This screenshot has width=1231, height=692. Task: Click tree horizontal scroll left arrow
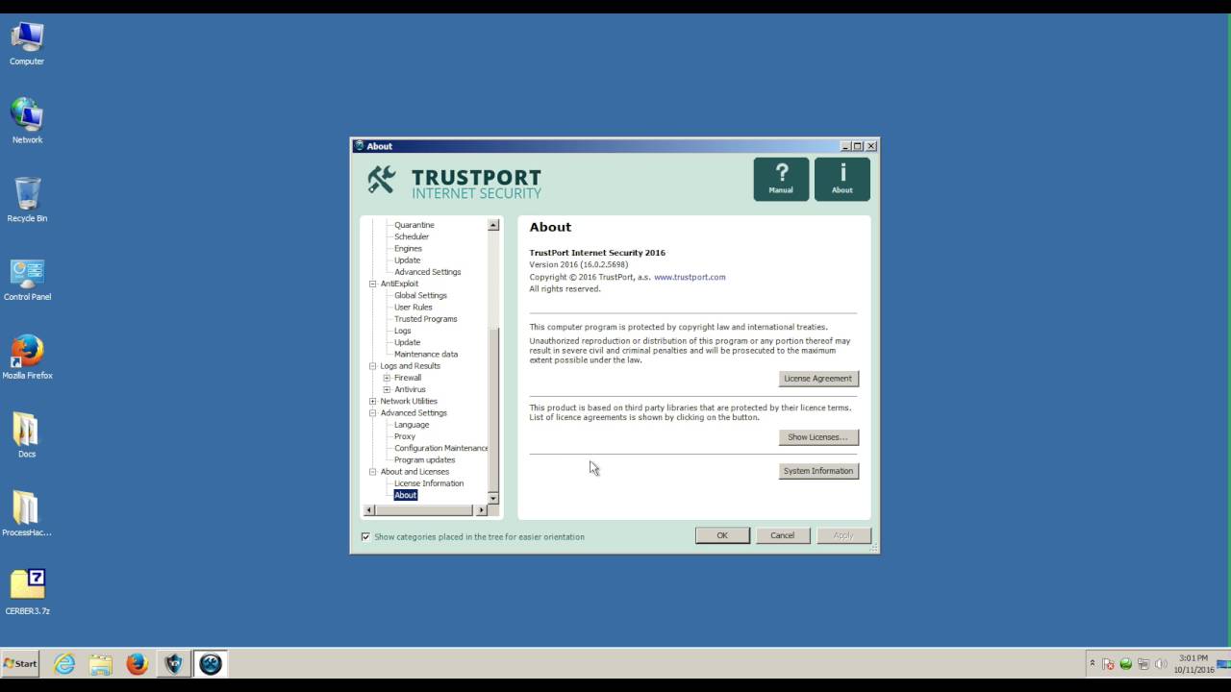370,510
